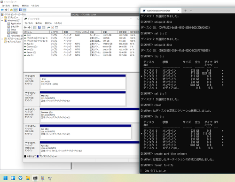Open 表示(V) menu in Event Viewer
The width and height of the screenshot is (235, 182).
(x=25, y=6)
